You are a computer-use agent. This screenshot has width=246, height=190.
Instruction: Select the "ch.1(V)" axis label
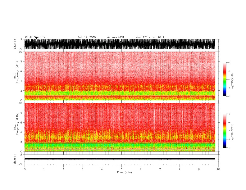pos(15,44)
